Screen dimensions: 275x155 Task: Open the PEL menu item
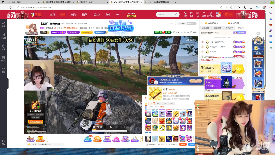(117, 14)
